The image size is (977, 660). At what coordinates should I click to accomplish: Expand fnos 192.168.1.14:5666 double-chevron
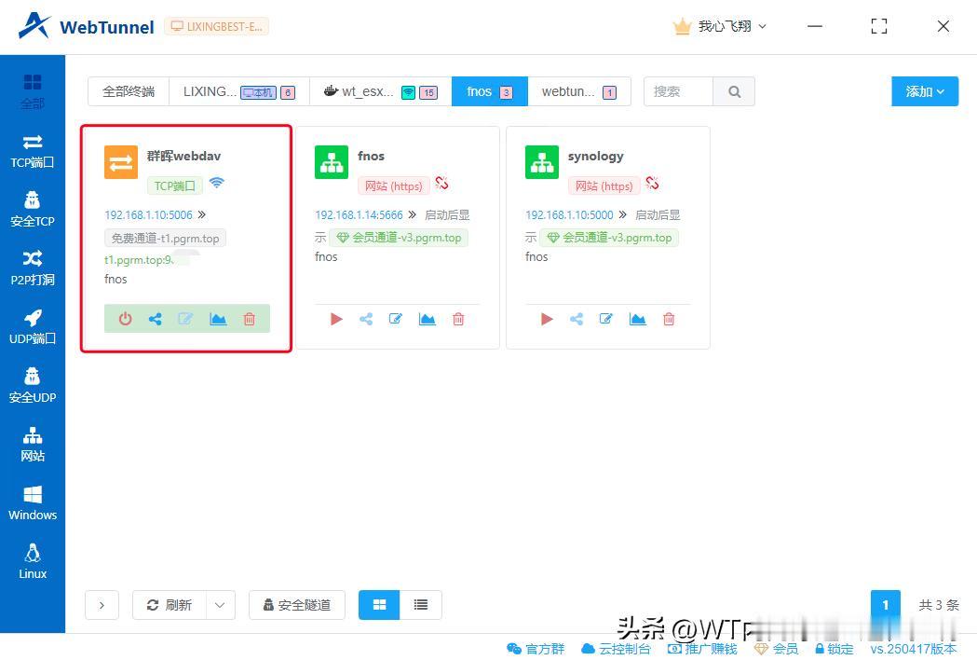[x=412, y=214]
